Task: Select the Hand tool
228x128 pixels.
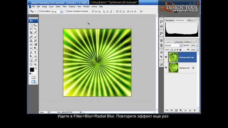Action: tap(31, 64)
